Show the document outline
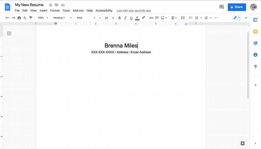This screenshot has height=149, width=261. (x=9, y=33)
